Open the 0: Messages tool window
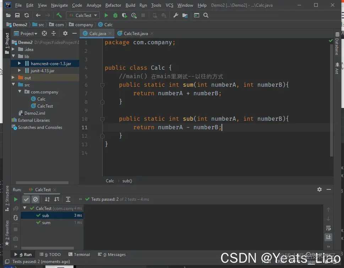344x268 pixels. [x=112, y=255]
